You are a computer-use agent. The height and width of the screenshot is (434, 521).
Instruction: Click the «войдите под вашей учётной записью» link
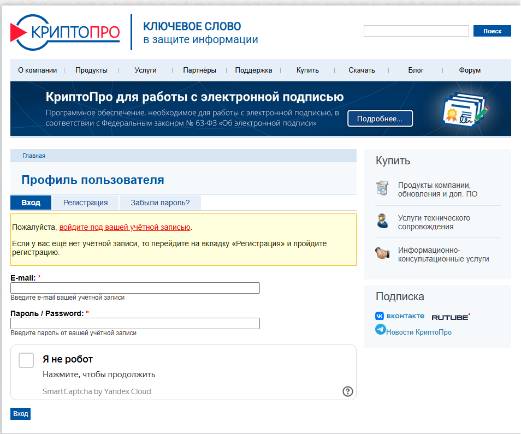coord(126,227)
